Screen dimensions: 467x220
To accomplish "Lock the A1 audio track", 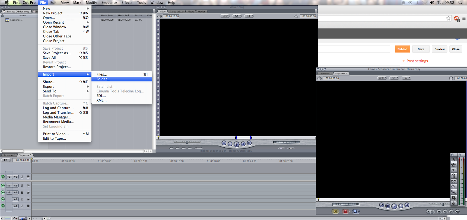I will tap(22, 186).
